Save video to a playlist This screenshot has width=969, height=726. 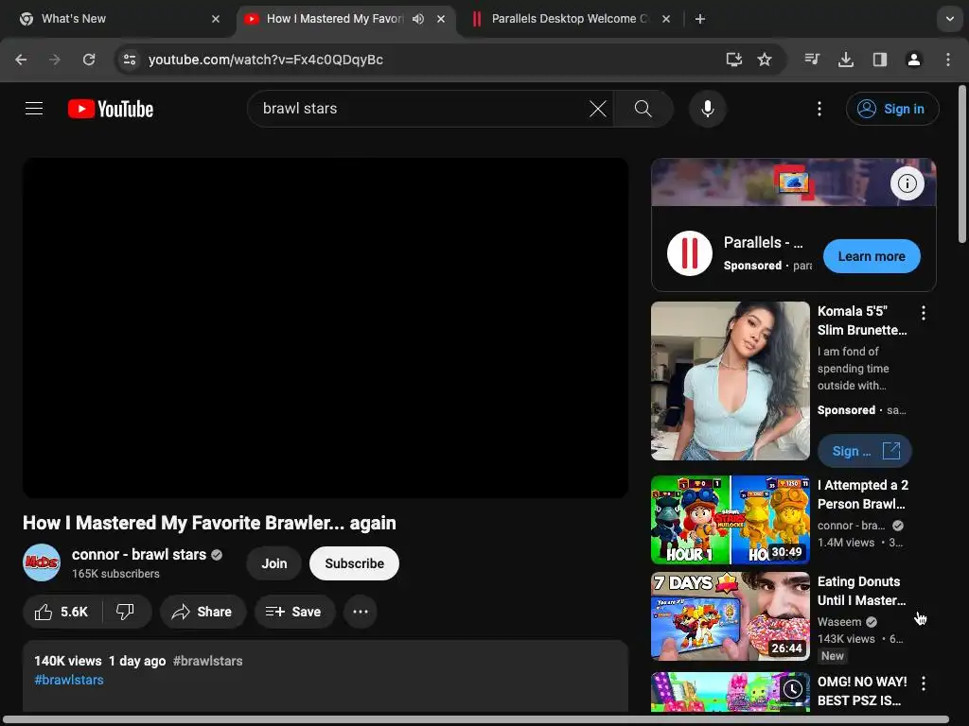(294, 612)
